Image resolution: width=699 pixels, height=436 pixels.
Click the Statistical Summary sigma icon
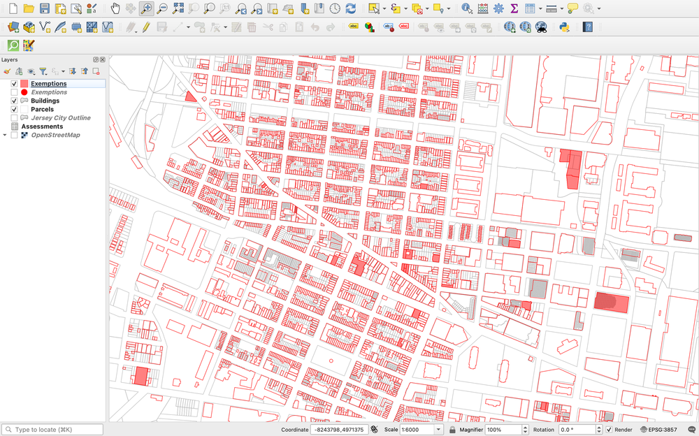[x=514, y=8]
